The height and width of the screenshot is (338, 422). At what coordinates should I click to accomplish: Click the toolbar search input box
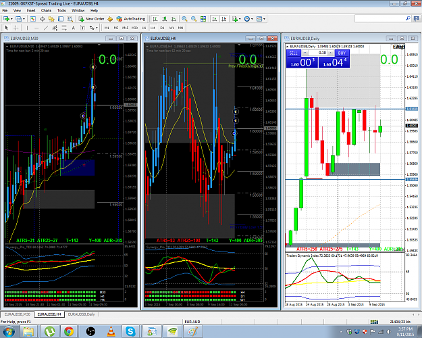[x=379, y=18]
